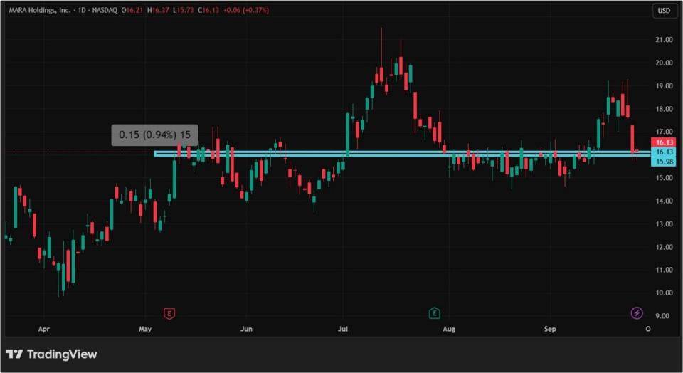Click the 21.00 price axis label

pyautogui.click(x=665, y=40)
